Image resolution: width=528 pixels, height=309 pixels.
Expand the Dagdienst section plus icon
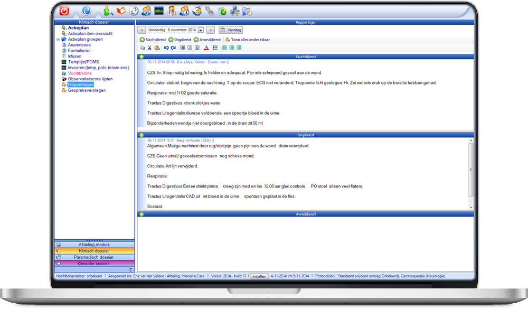tap(142, 135)
